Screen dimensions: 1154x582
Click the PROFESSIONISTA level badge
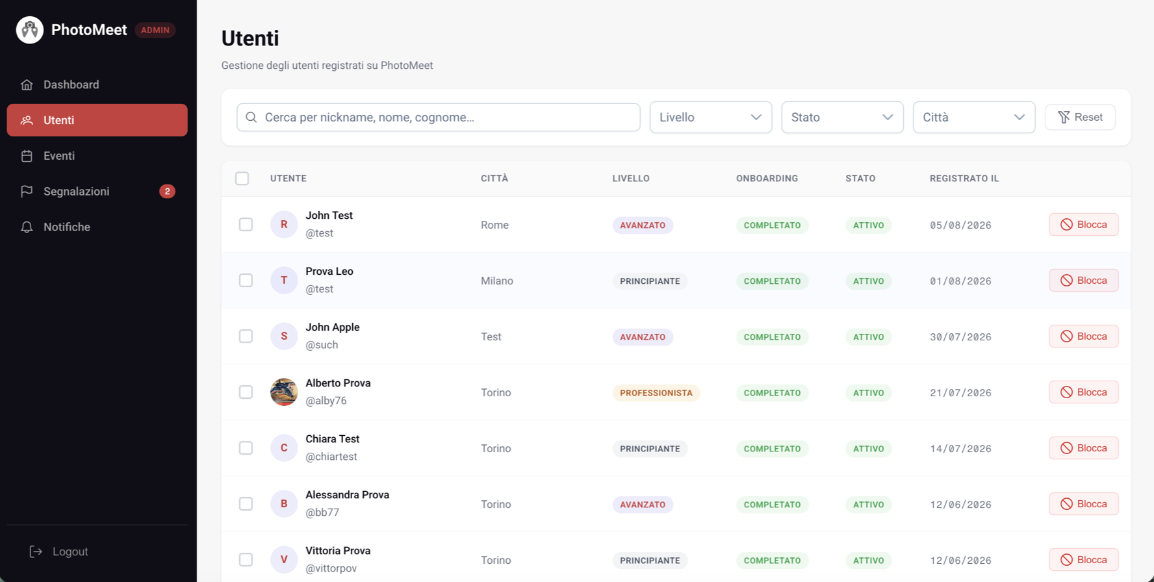point(656,393)
